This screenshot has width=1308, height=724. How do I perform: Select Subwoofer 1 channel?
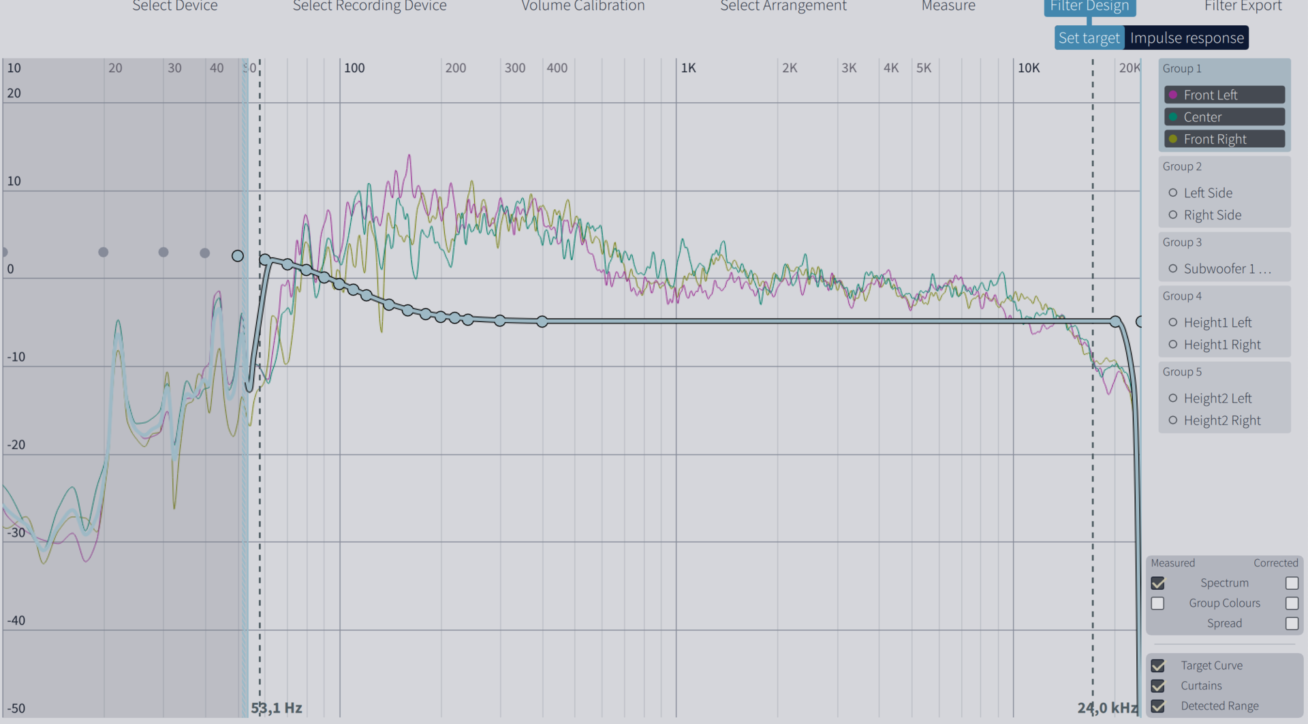[1219, 268]
